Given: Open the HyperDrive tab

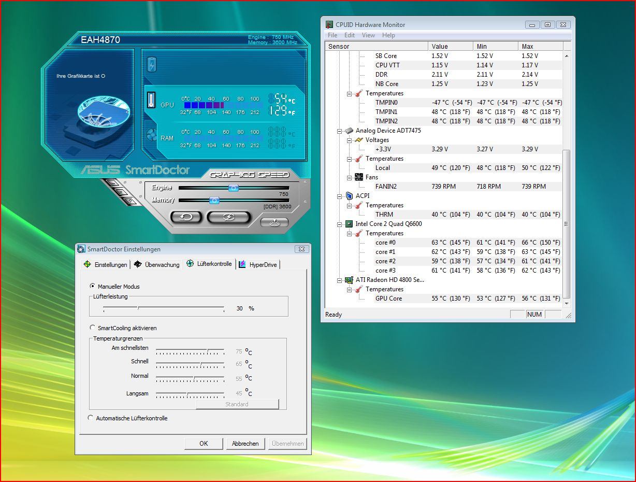Looking at the screenshot, I should click(x=258, y=264).
